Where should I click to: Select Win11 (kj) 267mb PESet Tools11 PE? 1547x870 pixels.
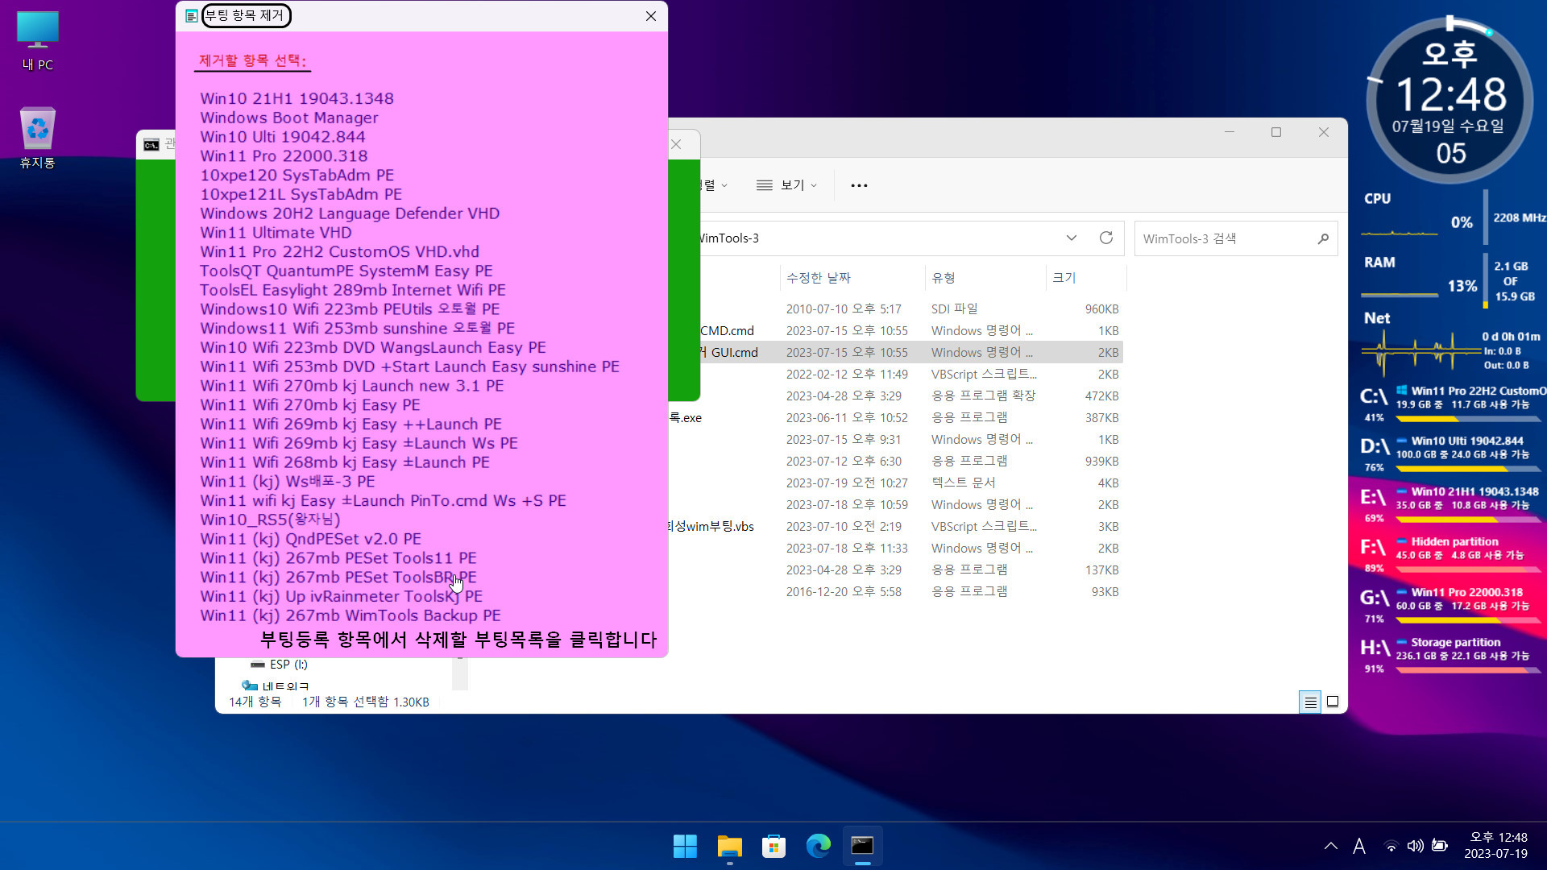pos(338,558)
